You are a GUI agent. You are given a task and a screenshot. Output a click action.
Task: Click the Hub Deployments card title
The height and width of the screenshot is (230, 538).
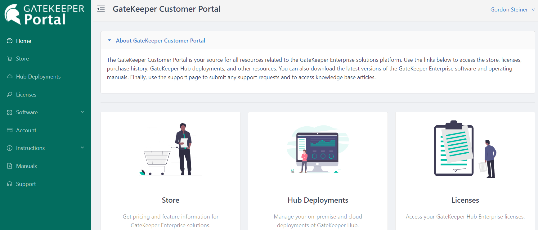pyautogui.click(x=318, y=200)
